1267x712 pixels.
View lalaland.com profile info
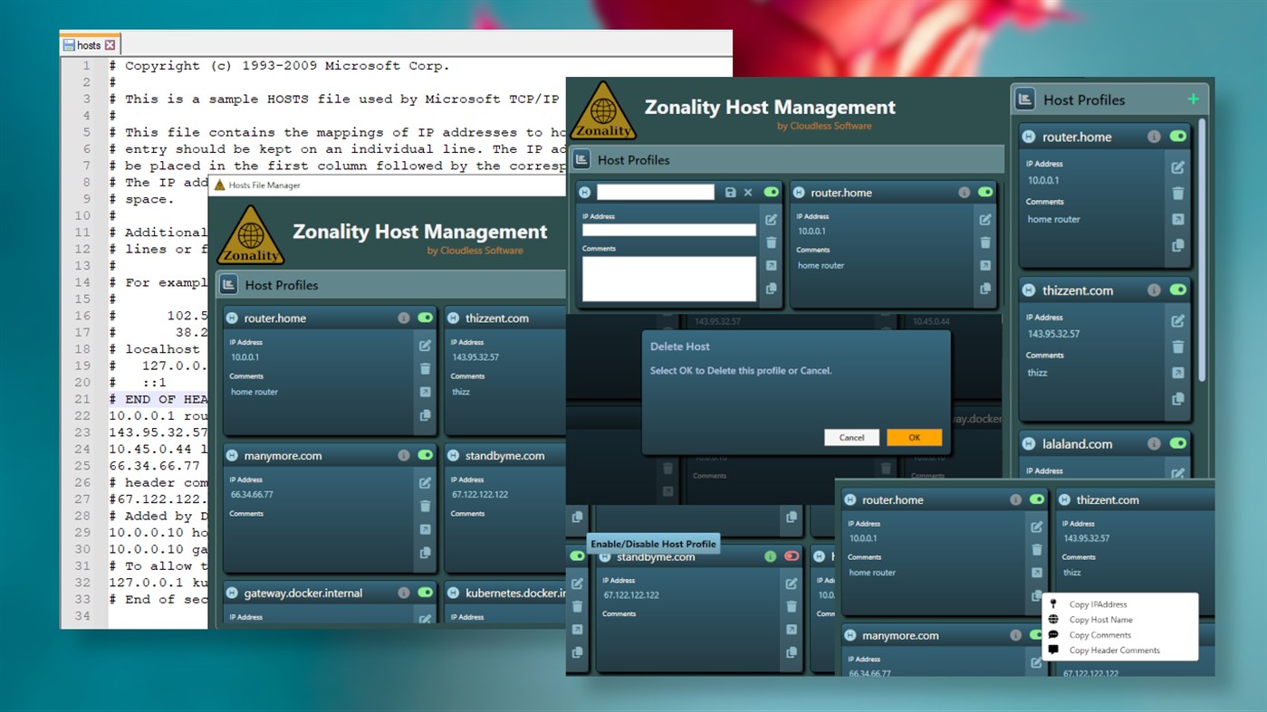pyautogui.click(x=1152, y=443)
